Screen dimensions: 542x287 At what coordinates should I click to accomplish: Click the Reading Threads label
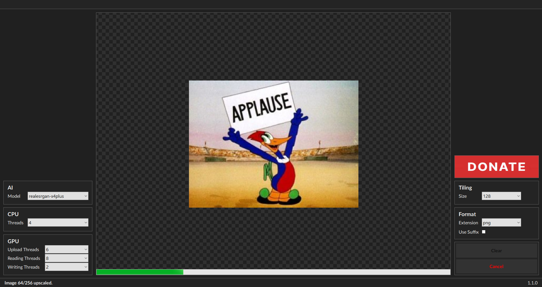click(x=24, y=258)
